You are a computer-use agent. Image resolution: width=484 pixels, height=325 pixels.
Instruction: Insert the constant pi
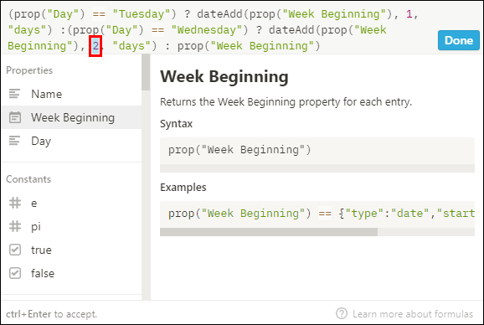click(72, 226)
